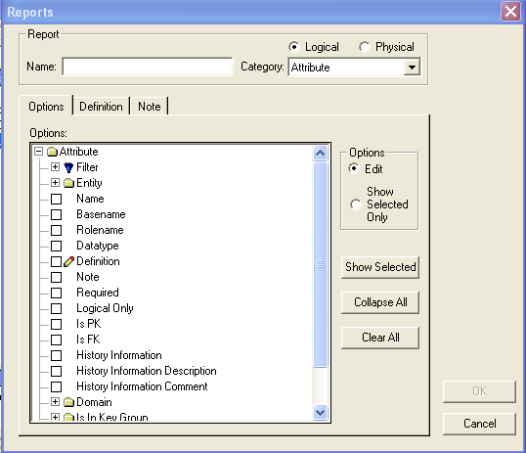Click the Entity folder icon

click(68, 183)
